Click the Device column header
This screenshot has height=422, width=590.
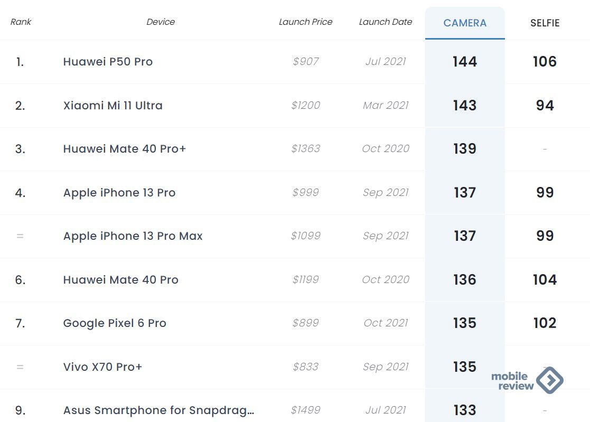click(x=160, y=22)
